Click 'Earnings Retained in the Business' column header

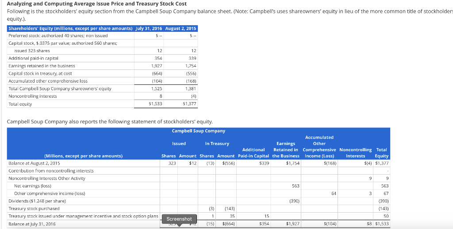pyautogui.click(x=286, y=149)
